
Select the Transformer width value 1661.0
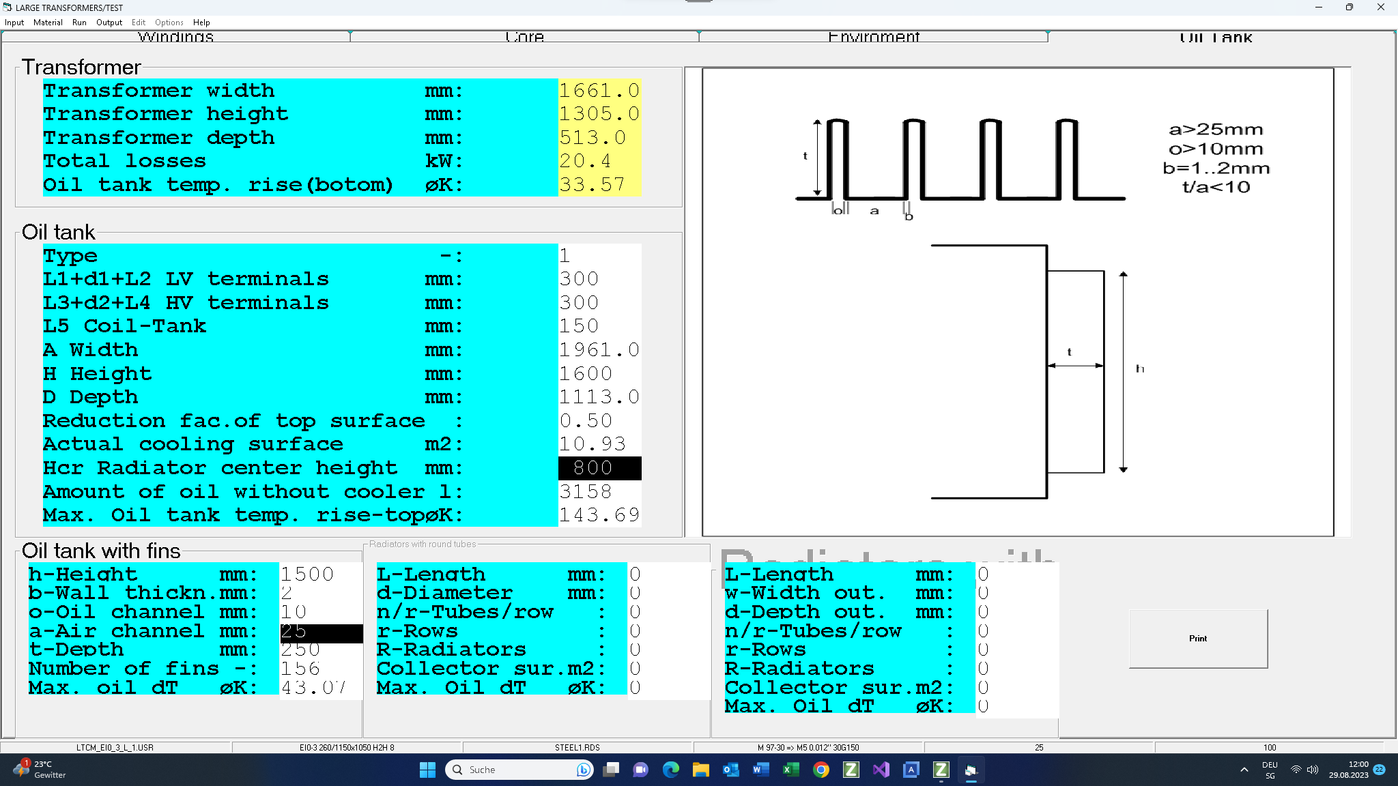click(x=599, y=91)
